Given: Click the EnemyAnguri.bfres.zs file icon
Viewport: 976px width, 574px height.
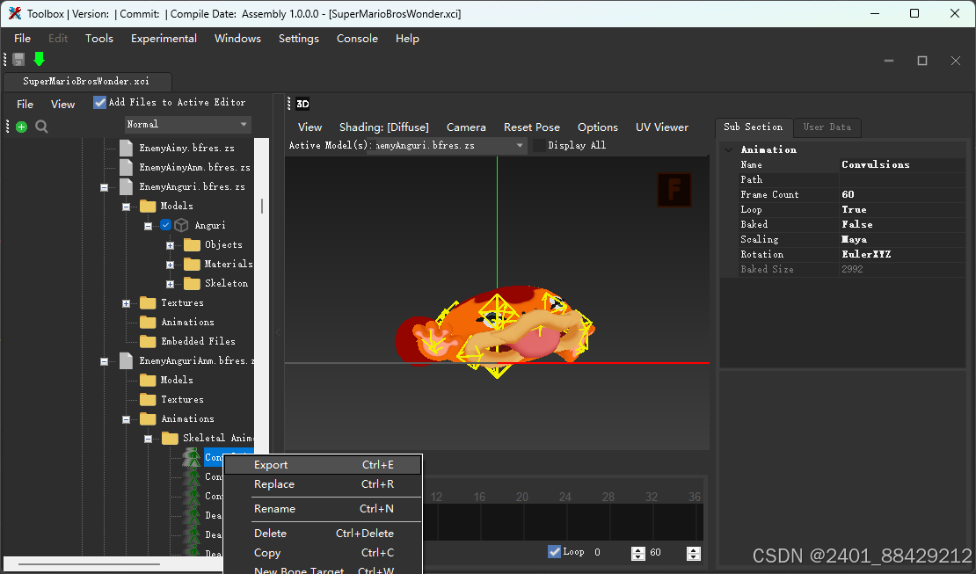Looking at the screenshot, I should (127, 186).
